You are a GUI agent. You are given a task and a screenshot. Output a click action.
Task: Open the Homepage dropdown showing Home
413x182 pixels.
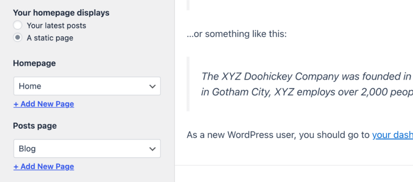tap(87, 86)
